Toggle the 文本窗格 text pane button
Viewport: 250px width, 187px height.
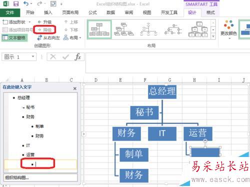pos(14,38)
